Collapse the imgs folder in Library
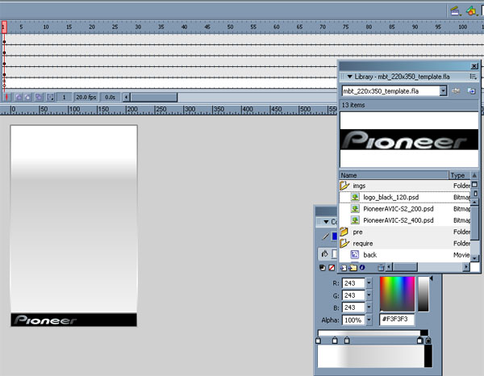 [344, 186]
